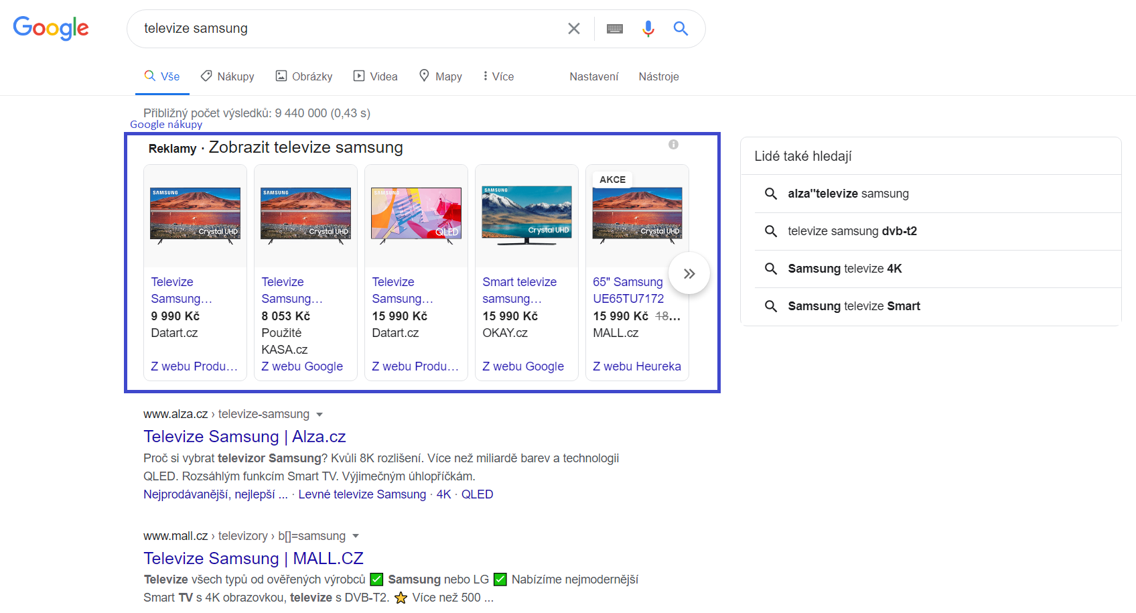Open the on-screen keyboard input tool
The width and height of the screenshot is (1136, 613).
click(614, 29)
